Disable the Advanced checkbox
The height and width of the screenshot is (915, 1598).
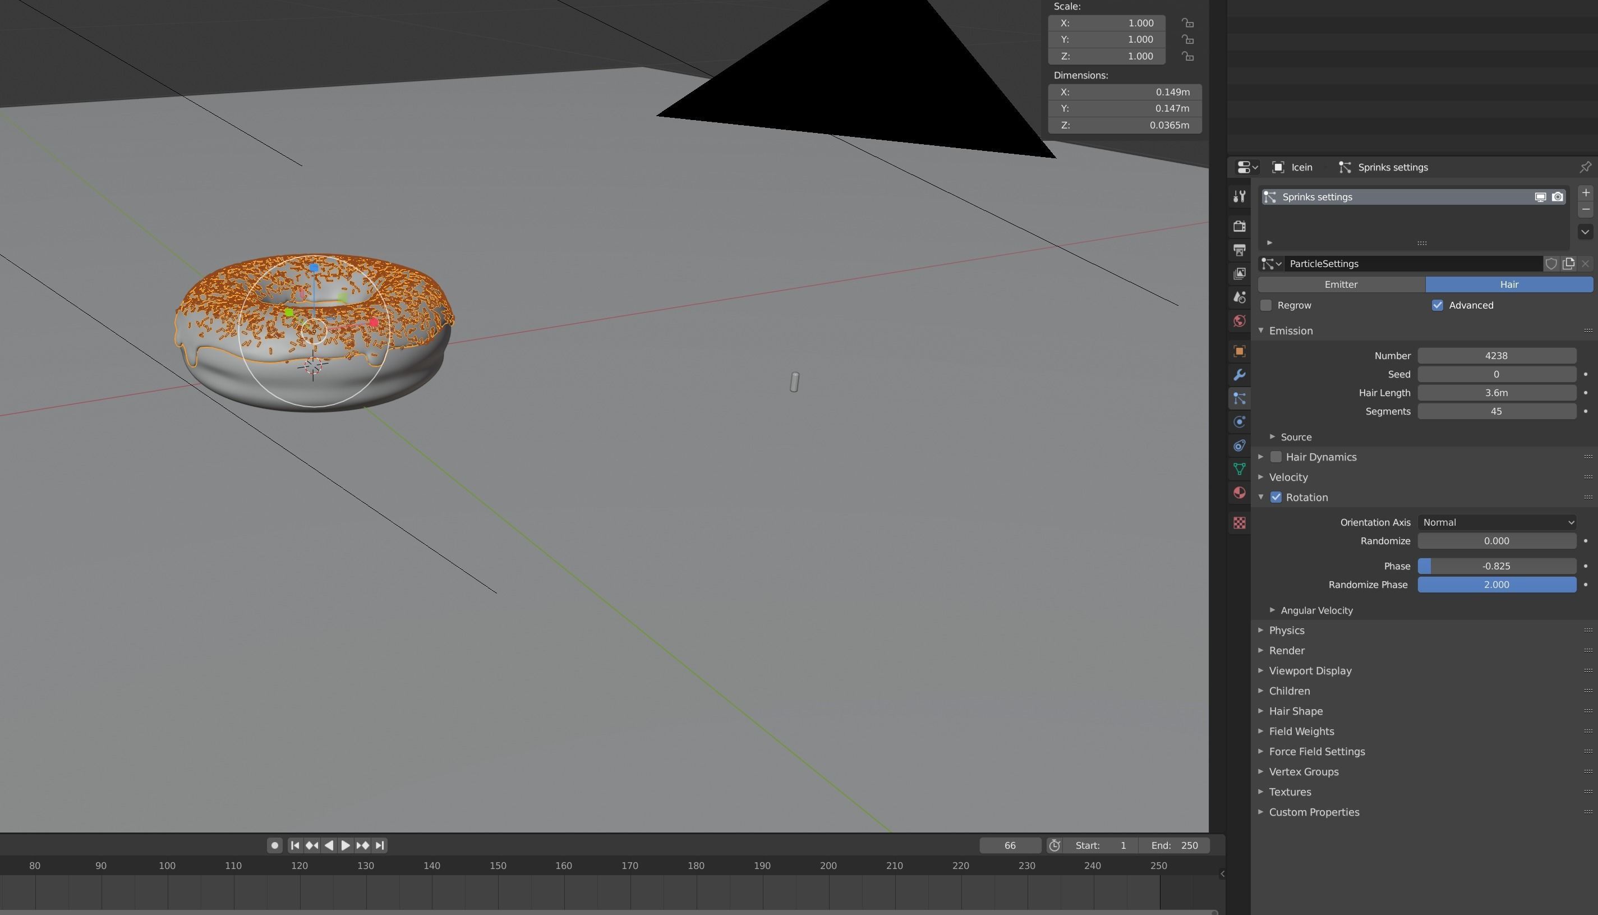[1438, 305]
